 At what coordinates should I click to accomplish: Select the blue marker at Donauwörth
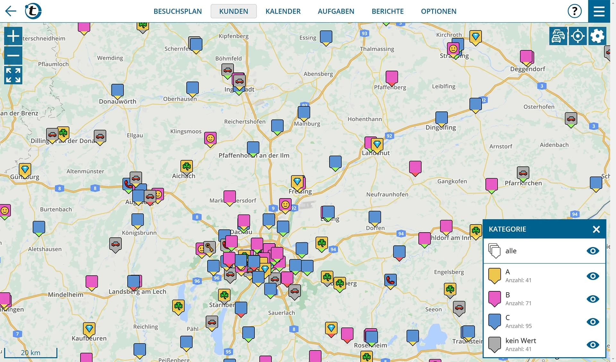coord(117,91)
